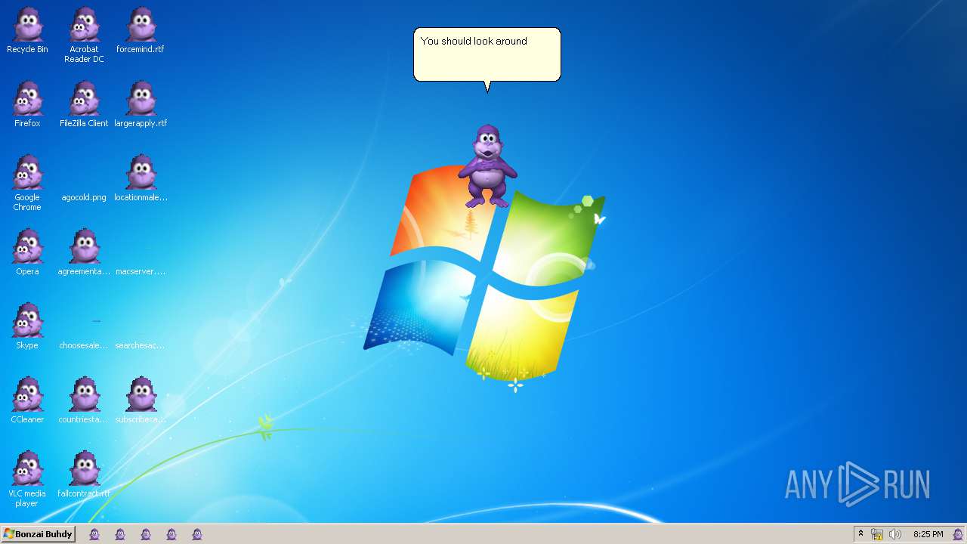Screen dimensions: 967x544
Task: Click the purple Bonzi gorilla character
Action: [x=487, y=166]
